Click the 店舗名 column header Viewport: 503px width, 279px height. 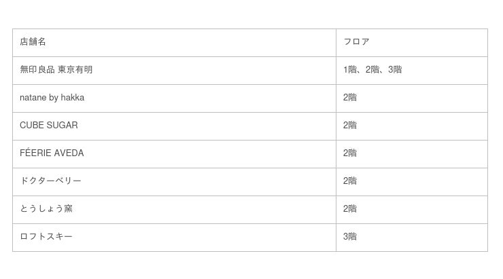(33, 41)
